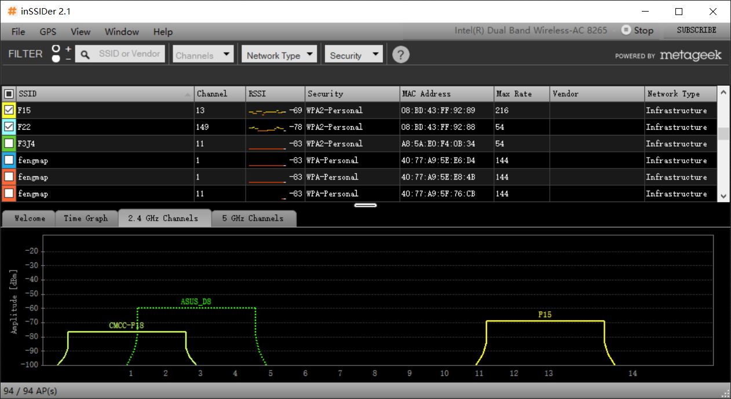Click the SUBSCRIBE button
This screenshot has height=399, width=731.
click(x=696, y=30)
